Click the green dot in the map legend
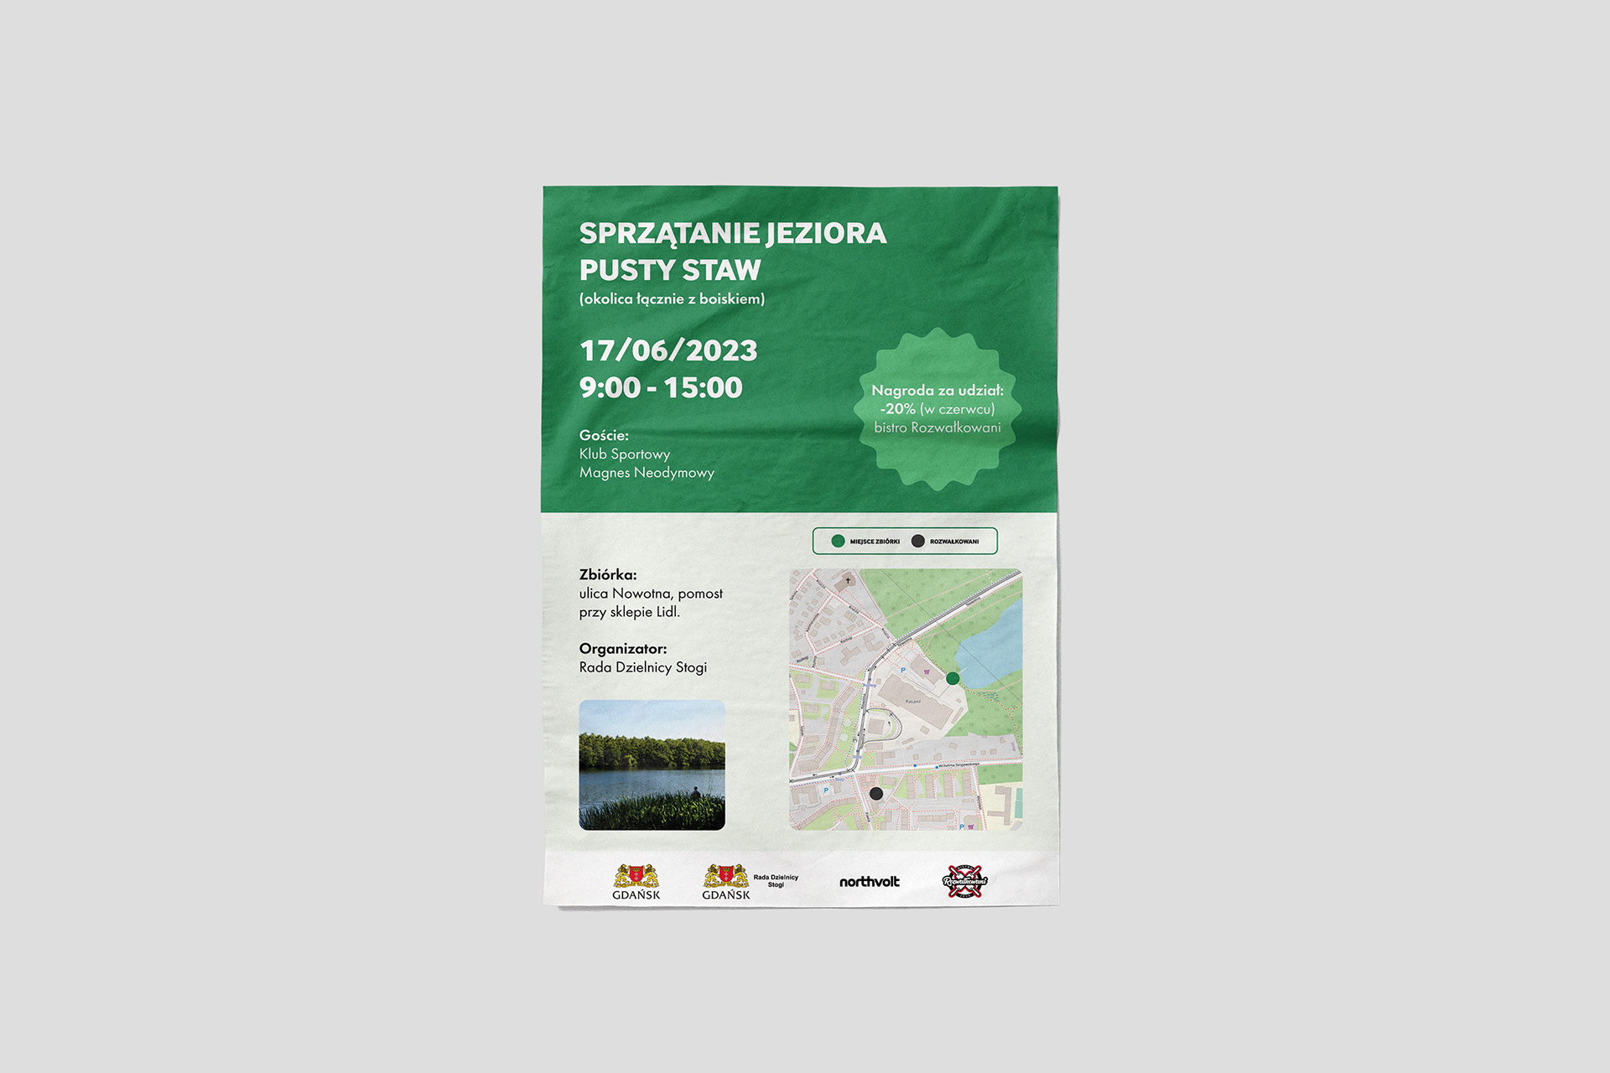 click(838, 541)
